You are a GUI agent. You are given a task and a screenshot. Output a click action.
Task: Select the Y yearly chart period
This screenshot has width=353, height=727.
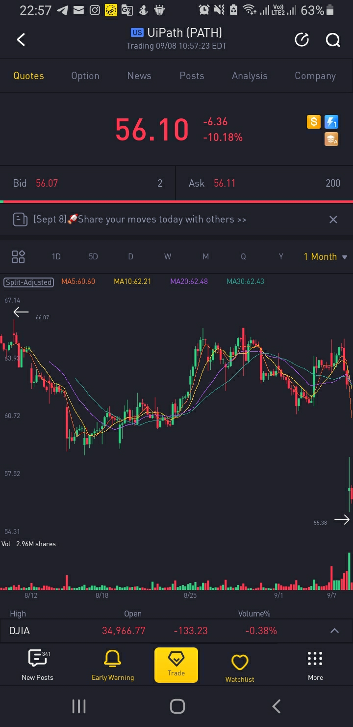click(x=281, y=256)
